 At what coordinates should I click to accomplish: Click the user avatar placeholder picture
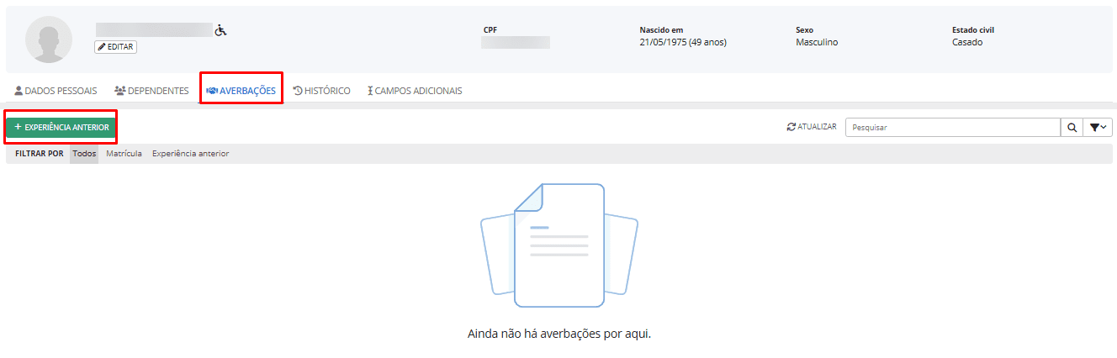point(49,39)
